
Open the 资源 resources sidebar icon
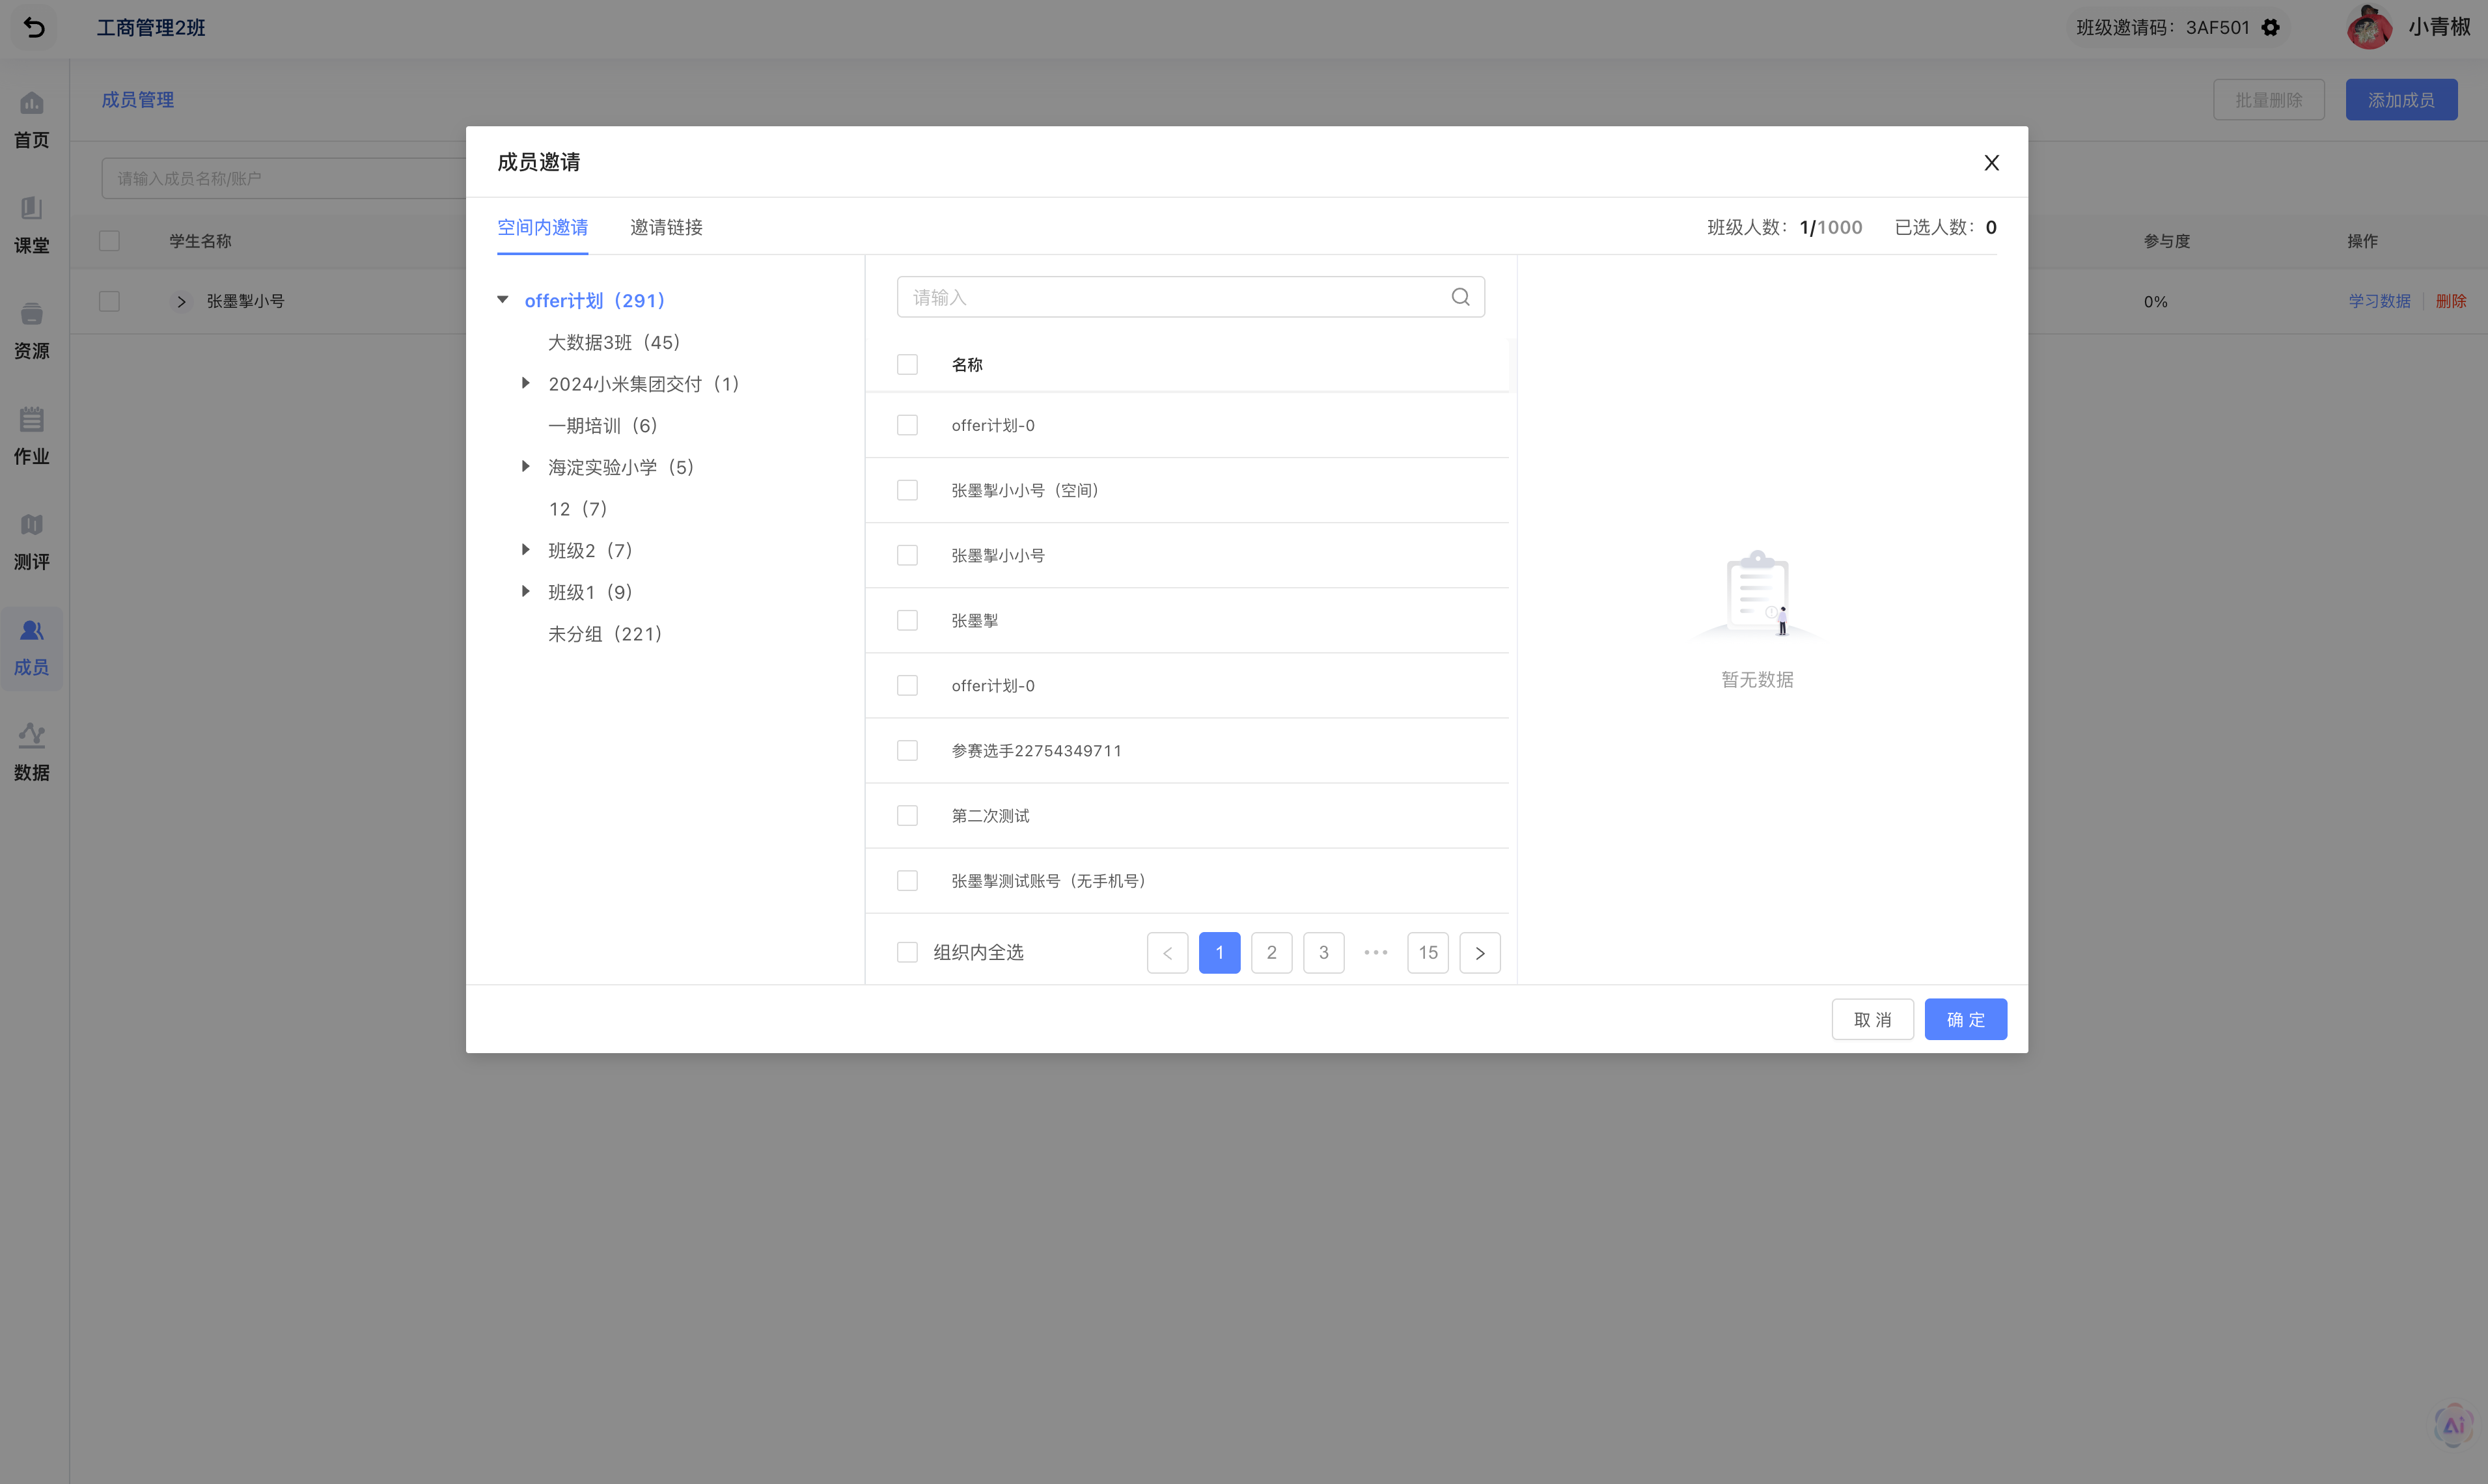click(x=31, y=314)
